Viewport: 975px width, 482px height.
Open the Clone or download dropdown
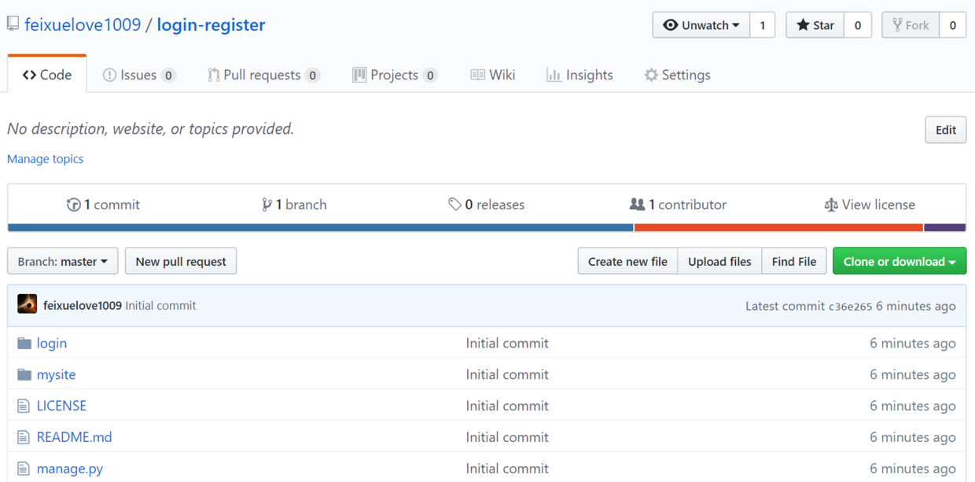(900, 261)
